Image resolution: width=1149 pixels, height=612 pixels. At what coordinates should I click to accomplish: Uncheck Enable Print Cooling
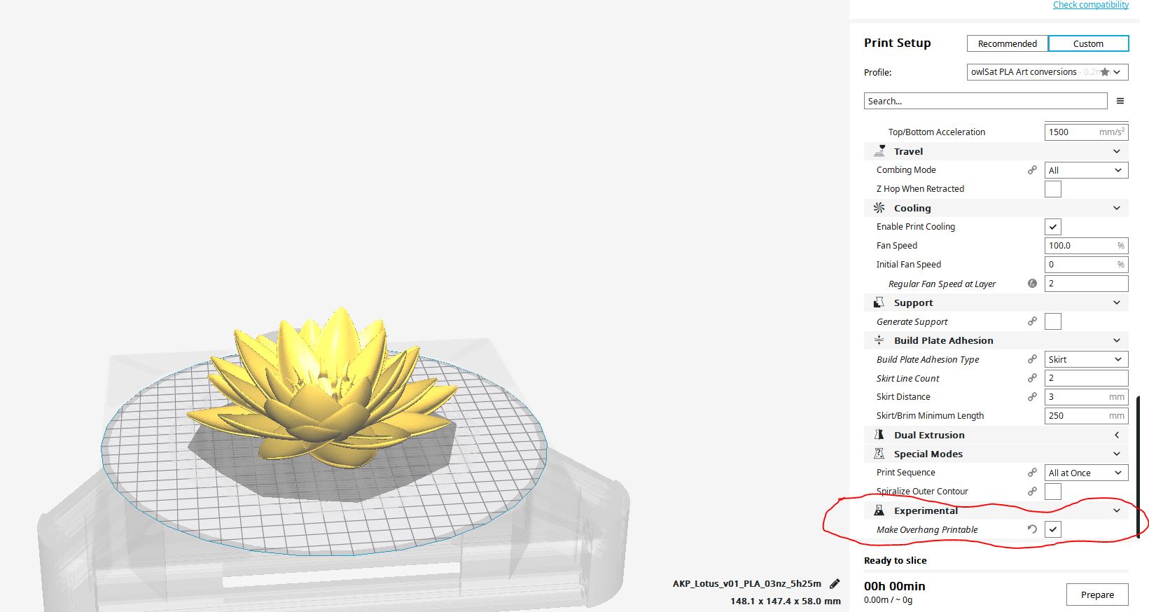click(x=1053, y=227)
